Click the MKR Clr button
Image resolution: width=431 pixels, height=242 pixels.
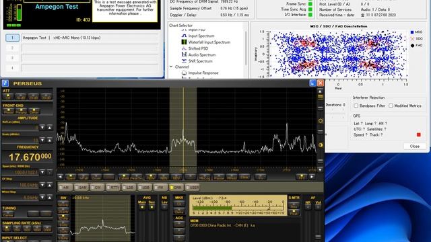click(x=179, y=204)
